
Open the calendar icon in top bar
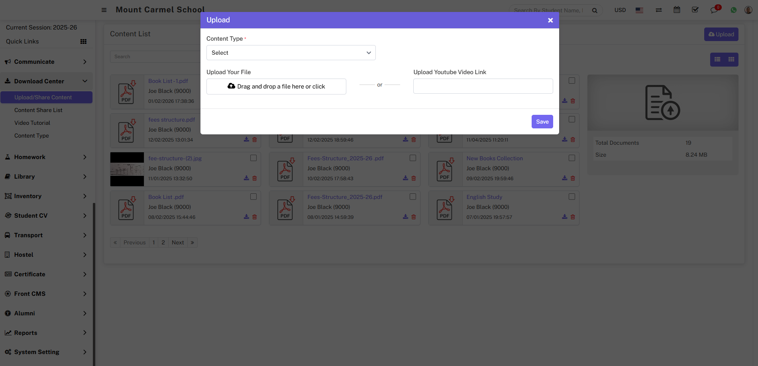coord(677,10)
